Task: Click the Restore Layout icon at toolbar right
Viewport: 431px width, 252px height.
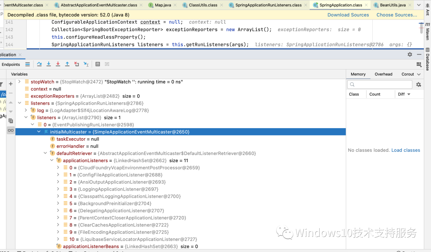Action: 419,64
